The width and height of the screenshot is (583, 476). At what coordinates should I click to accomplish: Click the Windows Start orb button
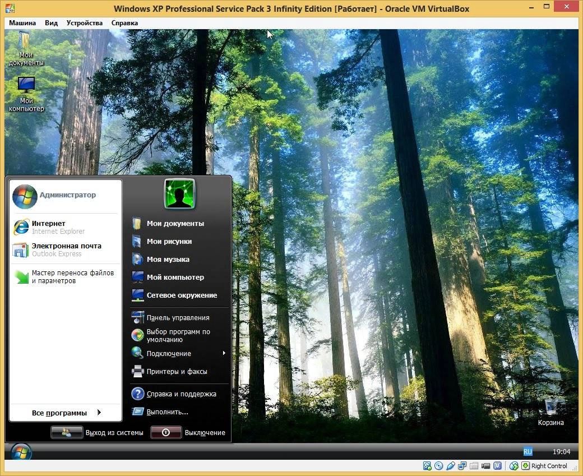click(21, 451)
